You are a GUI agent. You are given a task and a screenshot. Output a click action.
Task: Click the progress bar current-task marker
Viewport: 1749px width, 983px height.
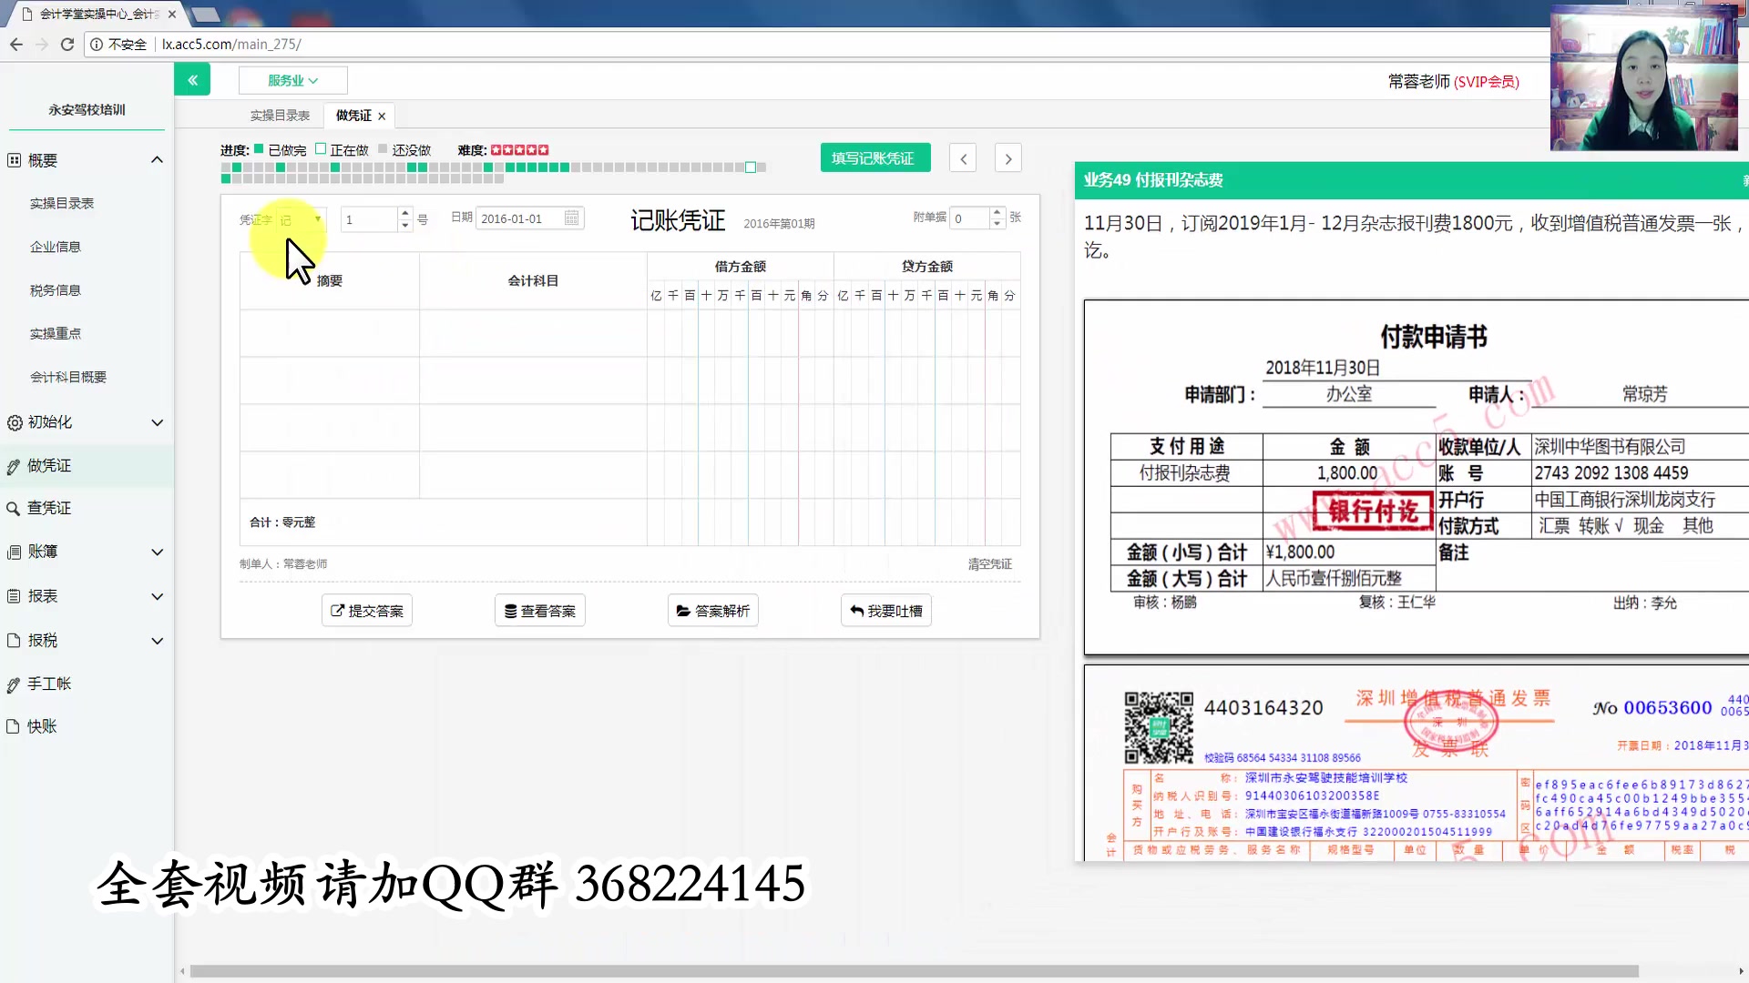[751, 167]
